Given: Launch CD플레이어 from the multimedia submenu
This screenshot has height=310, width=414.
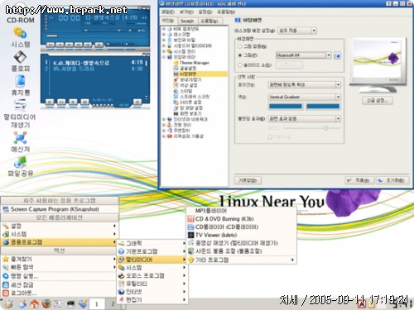Looking at the screenshot, I should [242, 227].
